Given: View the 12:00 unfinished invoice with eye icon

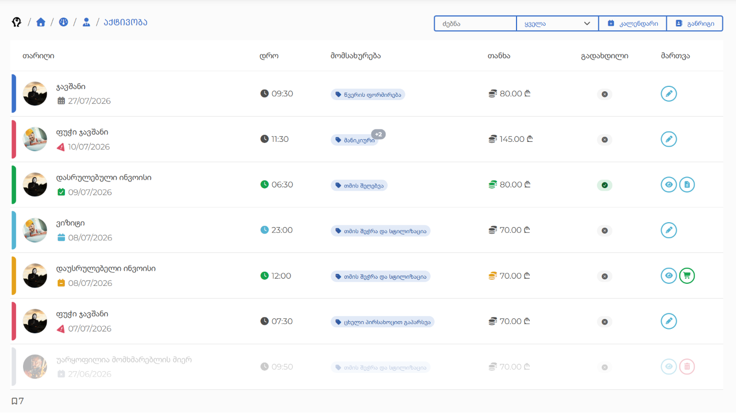Looking at the screenshot, I should point(669,276).
